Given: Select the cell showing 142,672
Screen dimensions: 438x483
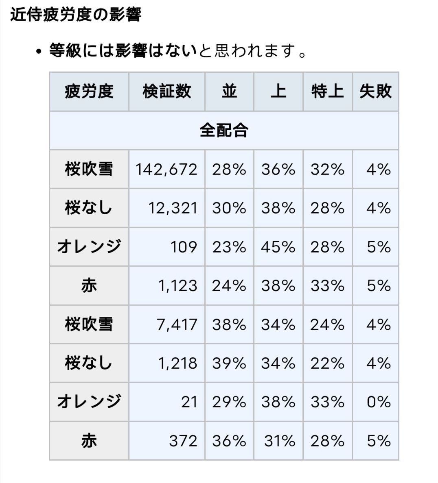Looking at the screenshot, I should pos(166,169).
